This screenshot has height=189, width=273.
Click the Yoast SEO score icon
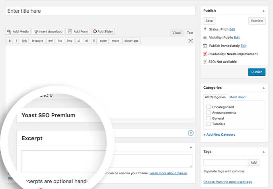pyautogui.click(x=205, y=61)
